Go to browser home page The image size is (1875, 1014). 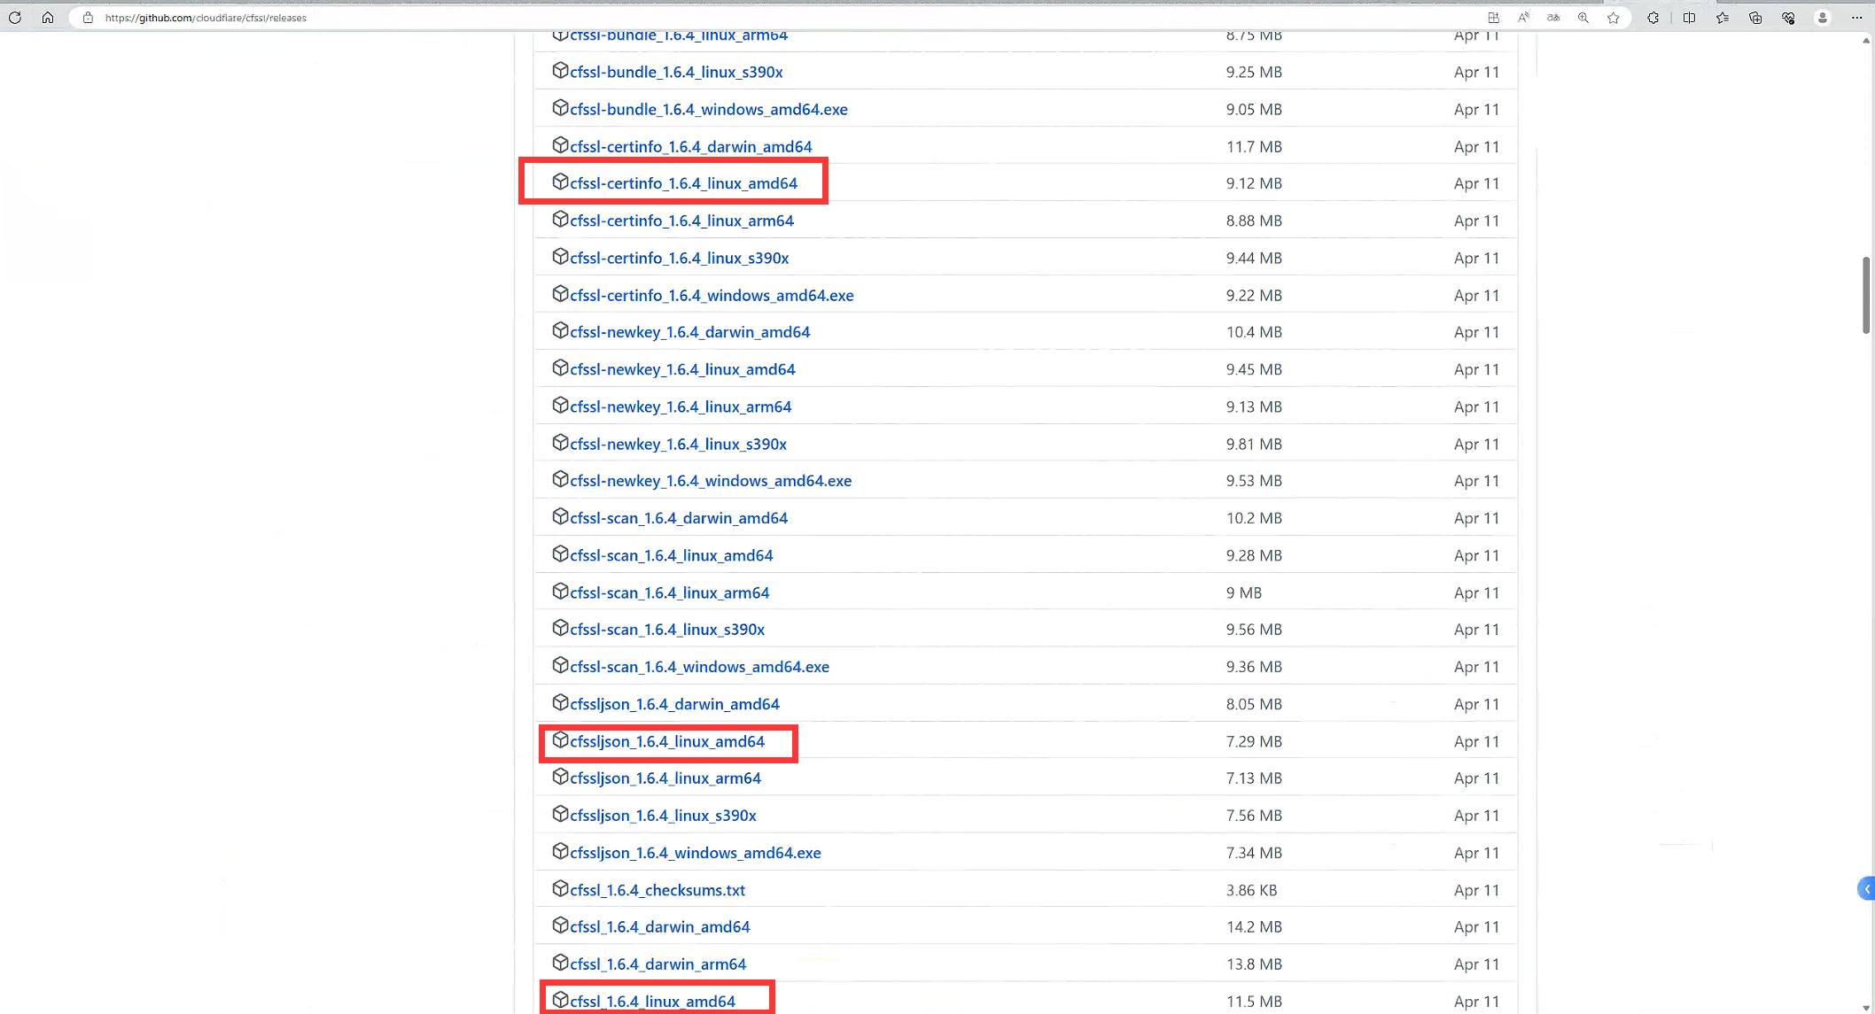(x=48, y=18)
